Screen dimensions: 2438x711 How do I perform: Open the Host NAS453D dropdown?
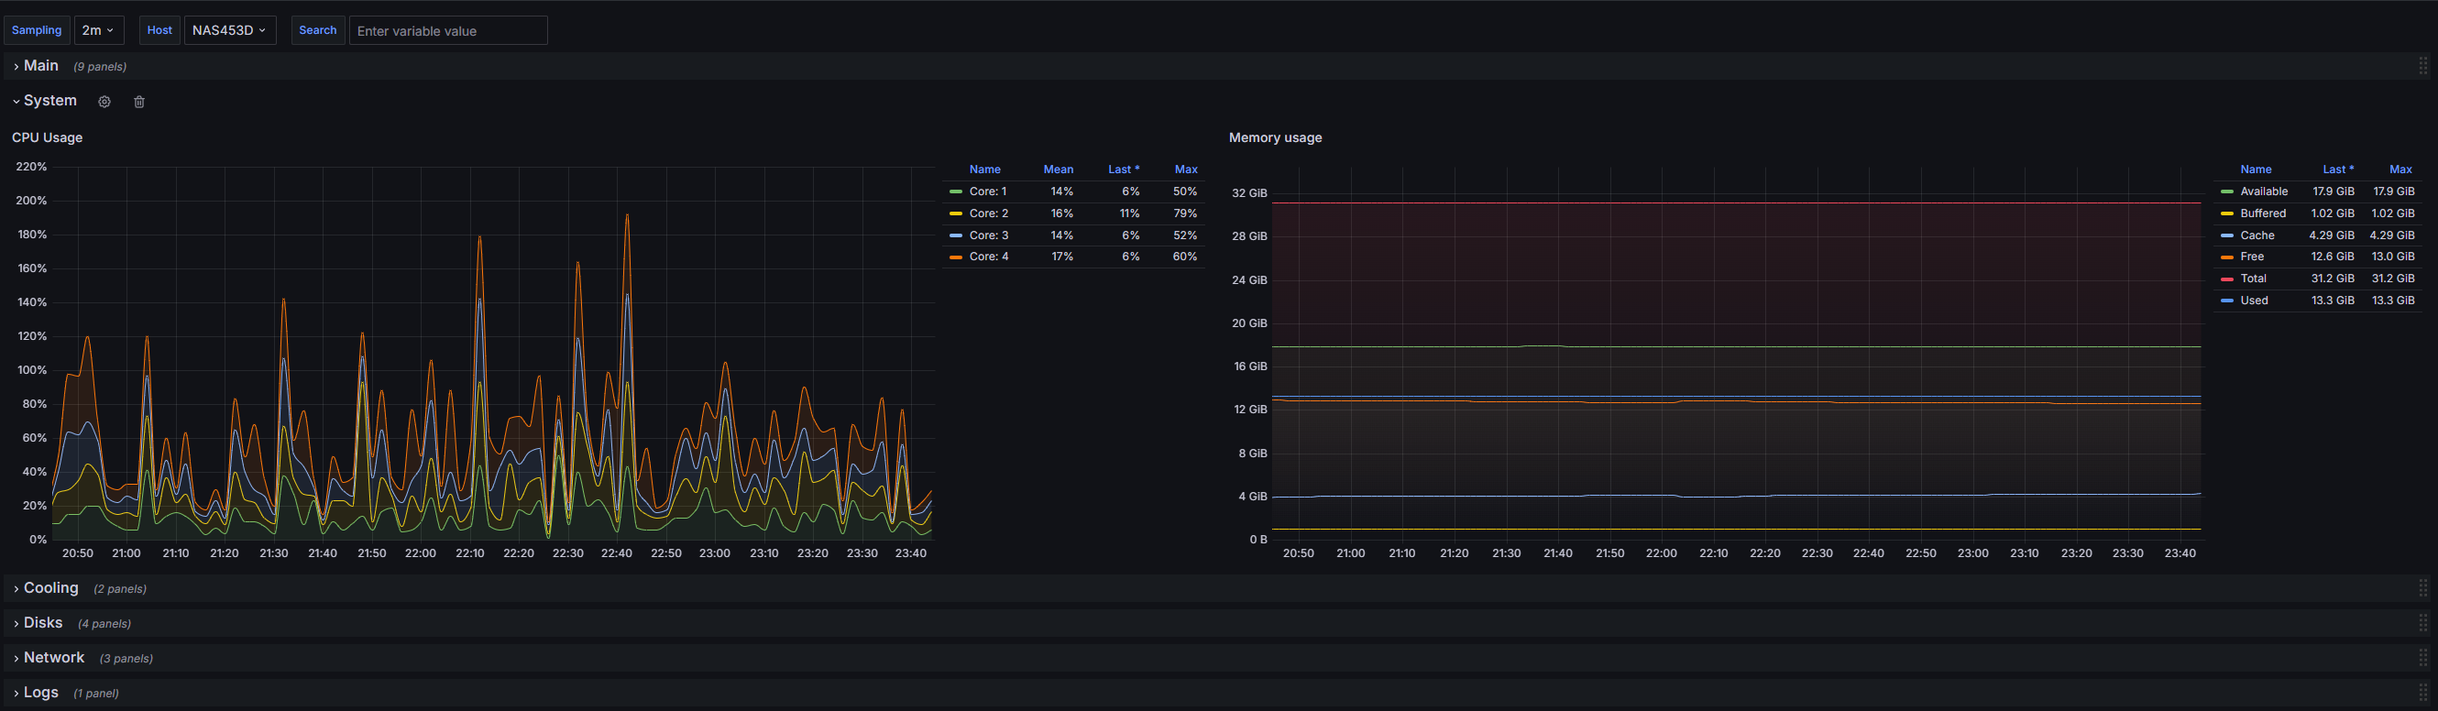(x=230, y=30)
